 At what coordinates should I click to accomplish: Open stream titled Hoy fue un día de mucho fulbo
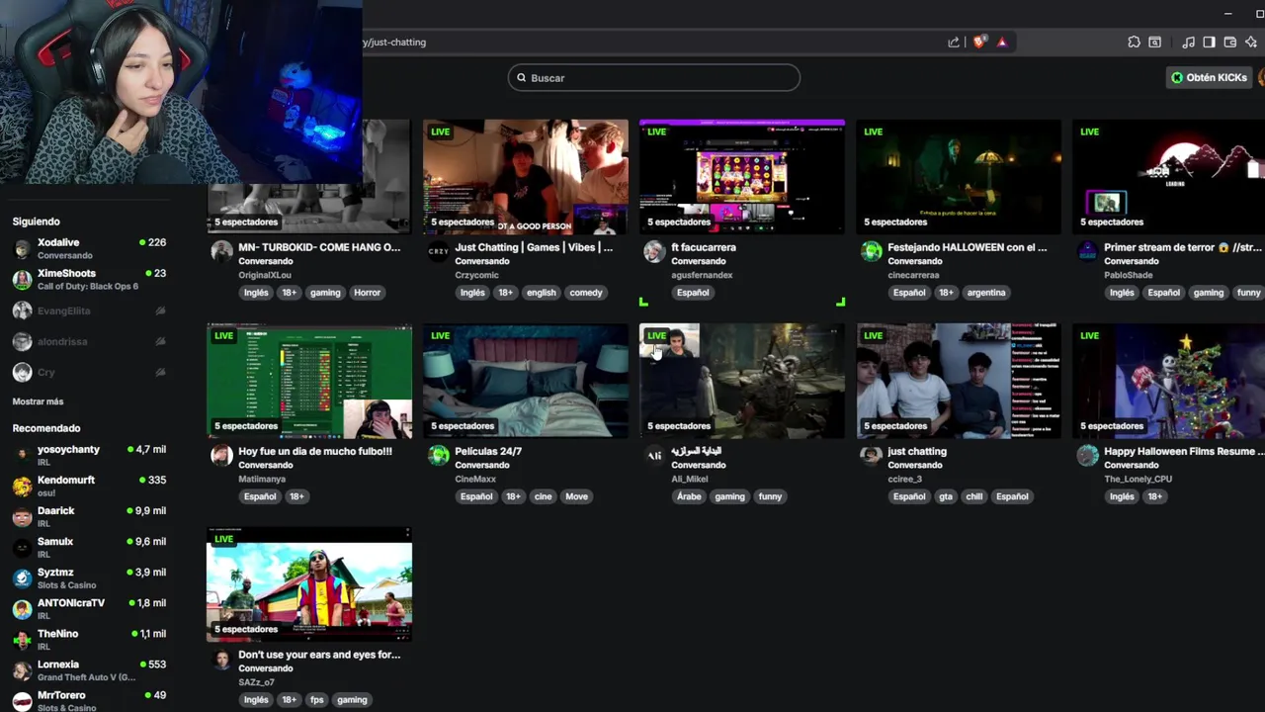coord(315,451)
